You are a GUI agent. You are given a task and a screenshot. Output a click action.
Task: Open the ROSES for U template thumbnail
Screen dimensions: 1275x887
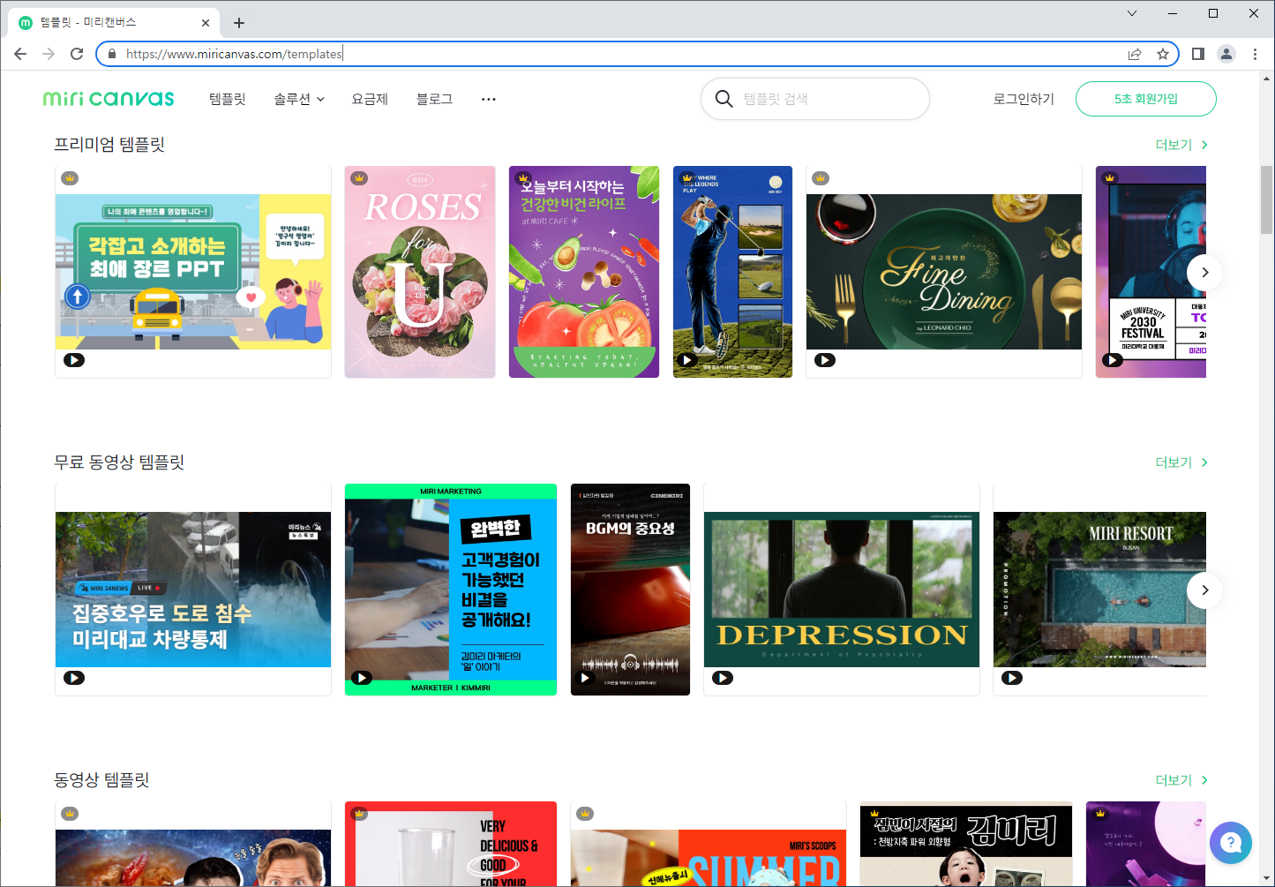(x=420, y=272)
